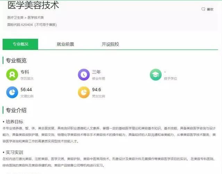
Task: Click the 三年 study duration value
Action: point(96,72)
